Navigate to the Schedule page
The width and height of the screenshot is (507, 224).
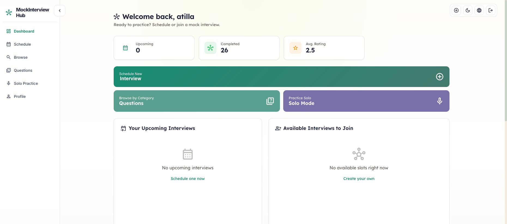click(x=30, y=44)
